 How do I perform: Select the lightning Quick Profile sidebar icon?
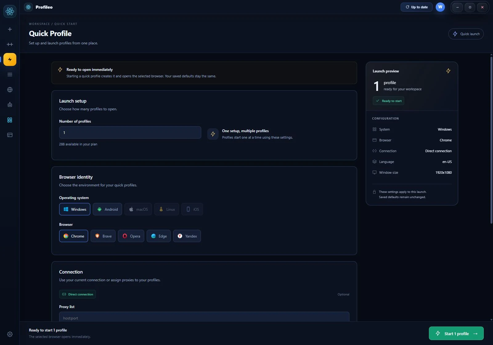[x=10, y=59]
